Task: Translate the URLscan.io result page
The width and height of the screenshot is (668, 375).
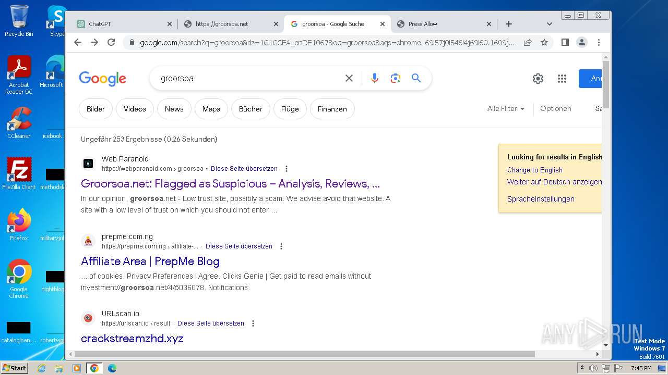Action: point(210,323)
